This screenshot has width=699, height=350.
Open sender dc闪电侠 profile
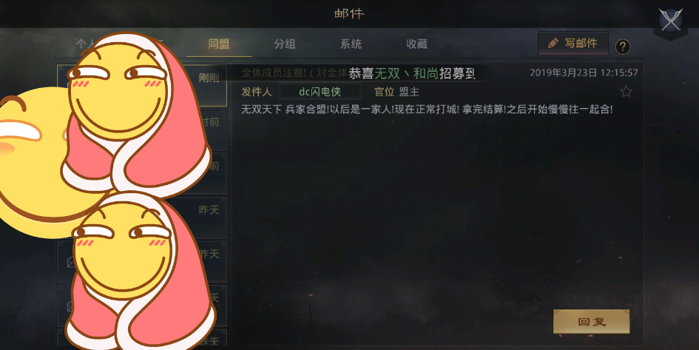[x=320, y=92]
